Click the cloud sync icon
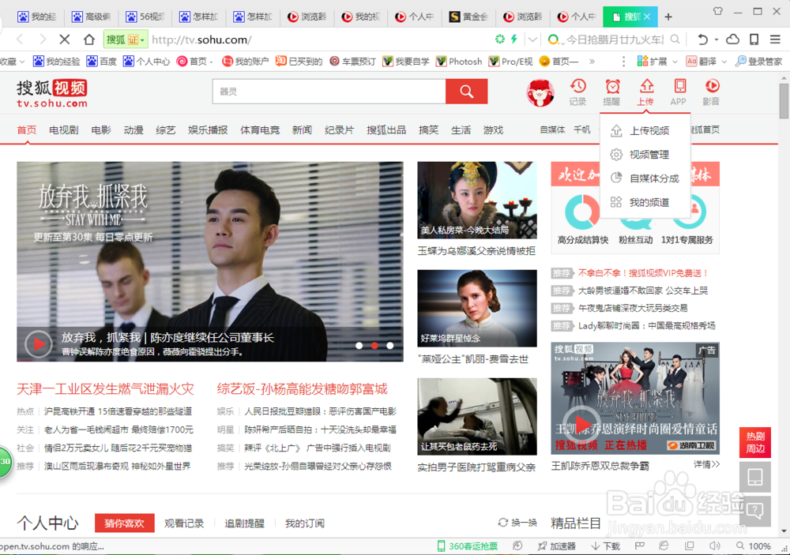Image resolution: width=790 pixels, height=555 pixels. (733, 39)
